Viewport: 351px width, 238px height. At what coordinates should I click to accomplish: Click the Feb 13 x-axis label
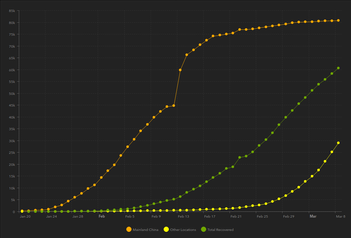point(183,217)
